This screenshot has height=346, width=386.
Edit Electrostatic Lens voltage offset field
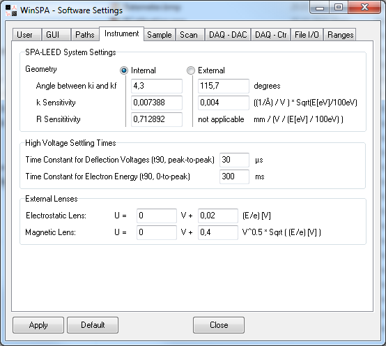coord(157,216)
